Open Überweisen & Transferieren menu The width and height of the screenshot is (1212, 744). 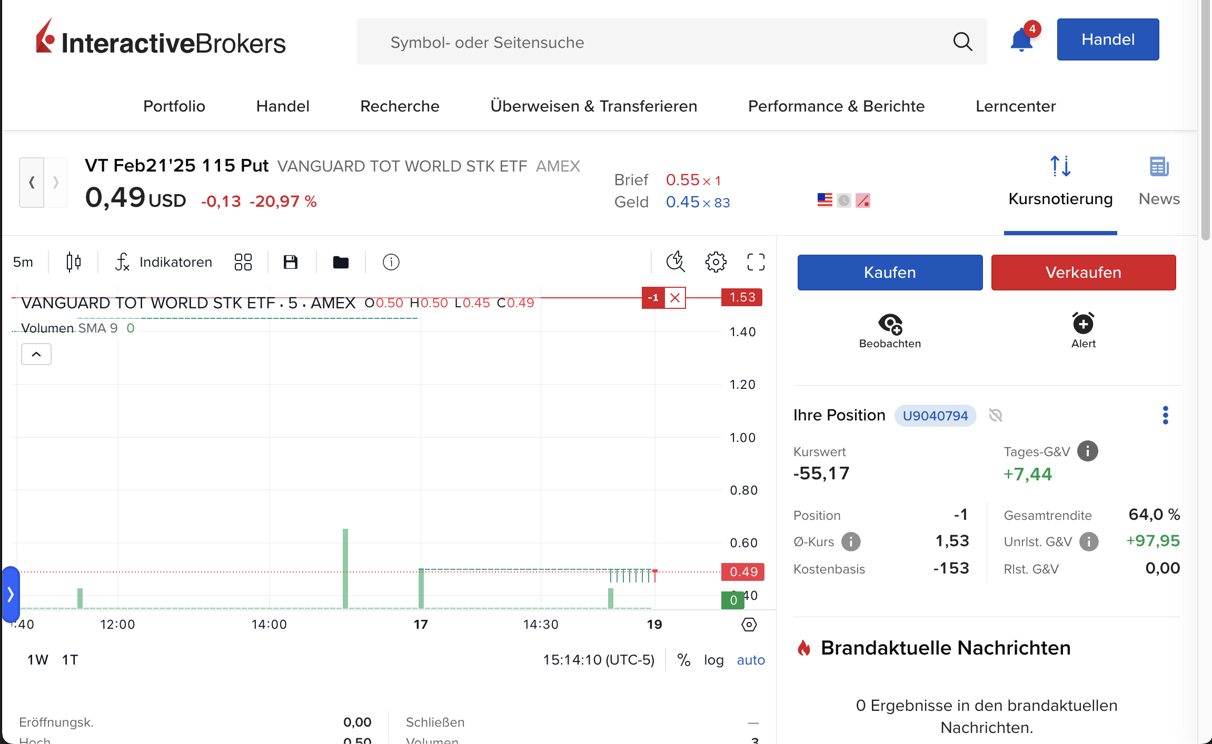pyautogui.click(x=593, y=106)
